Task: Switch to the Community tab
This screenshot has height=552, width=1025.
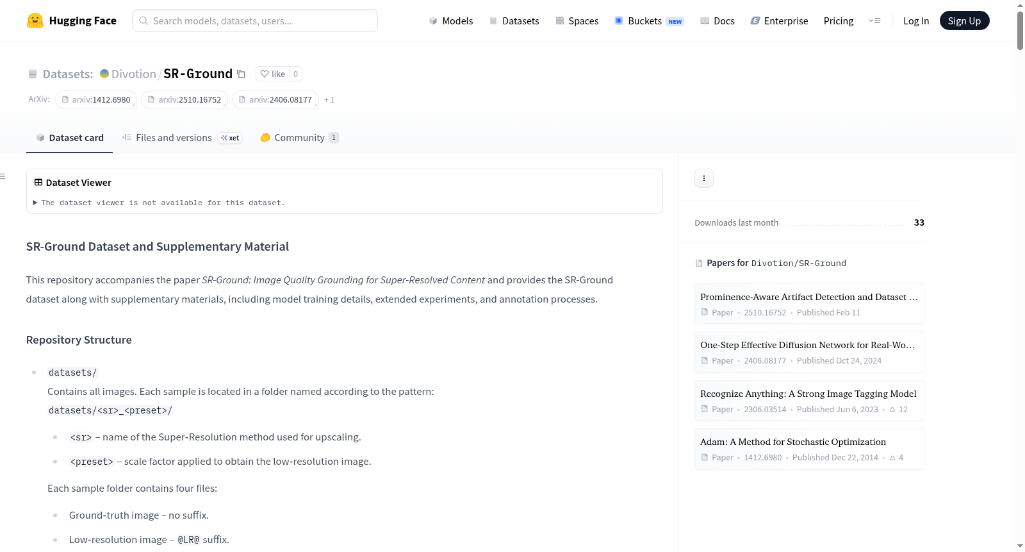Action: [300, 137]
